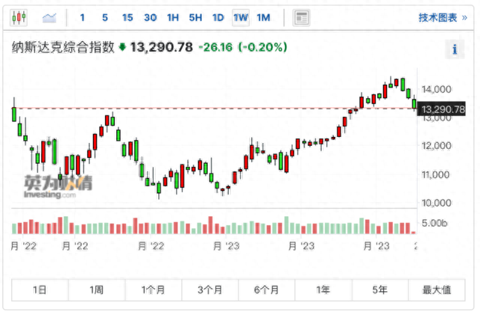The width and height of the screenshot is (480, 315).
Task: Select the 1-minute interval
Action: tap(82, 18)
